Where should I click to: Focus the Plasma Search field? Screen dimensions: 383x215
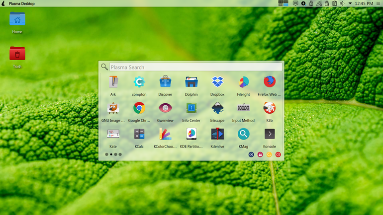point(195,67)
